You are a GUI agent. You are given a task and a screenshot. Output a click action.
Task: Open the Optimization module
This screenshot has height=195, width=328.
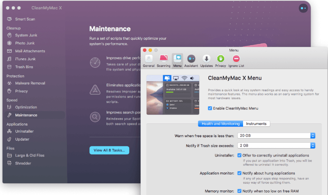(x=26, y=107)
